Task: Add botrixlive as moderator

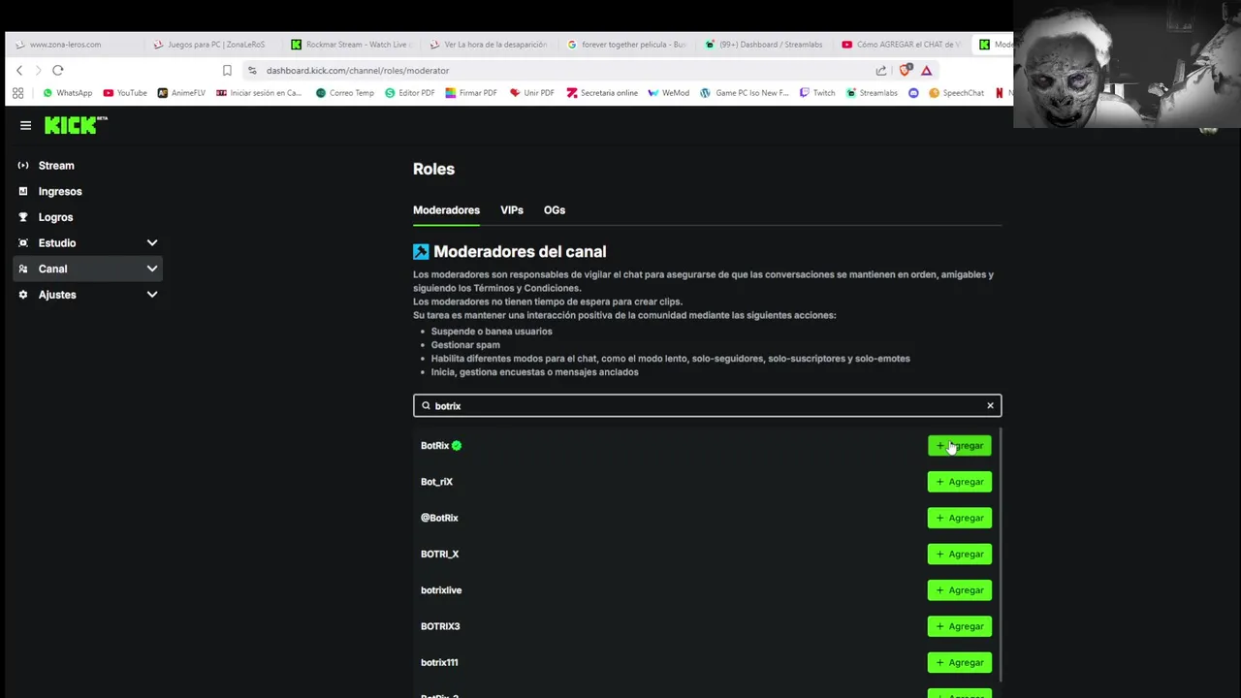Action: [x=959, y=590]
